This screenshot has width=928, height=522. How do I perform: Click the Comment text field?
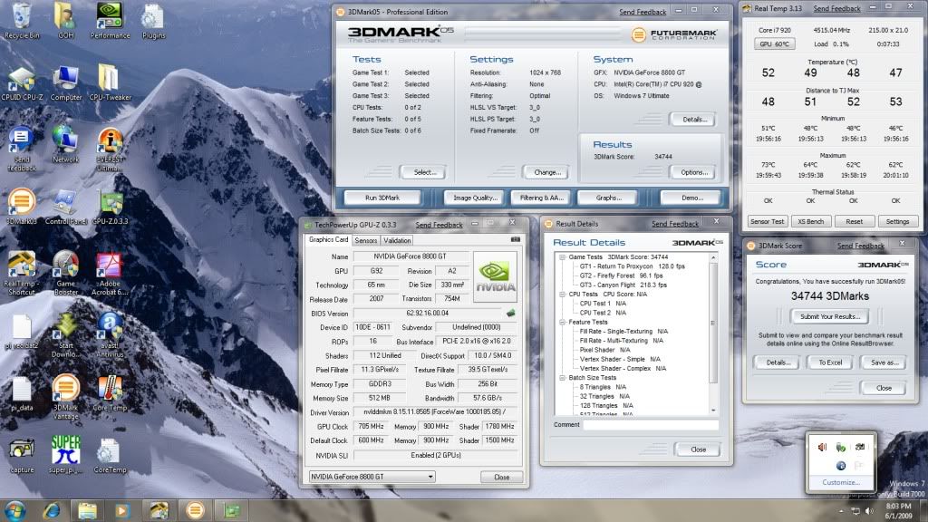point(650,424)
